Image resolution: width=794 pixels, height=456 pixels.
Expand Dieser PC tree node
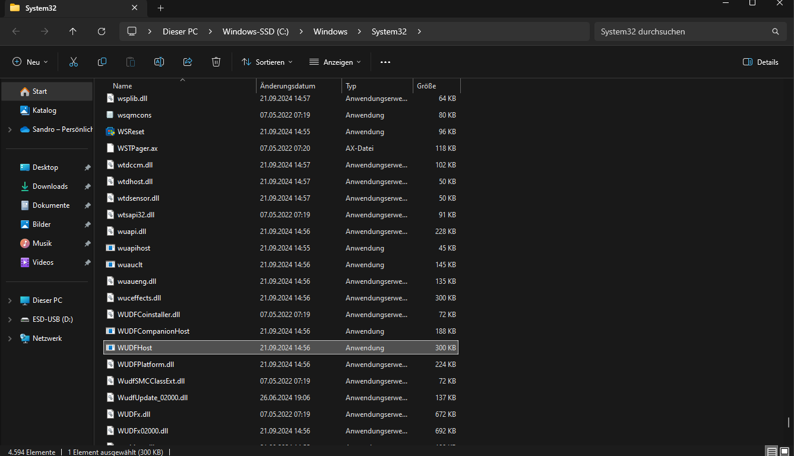coord(10,300)
